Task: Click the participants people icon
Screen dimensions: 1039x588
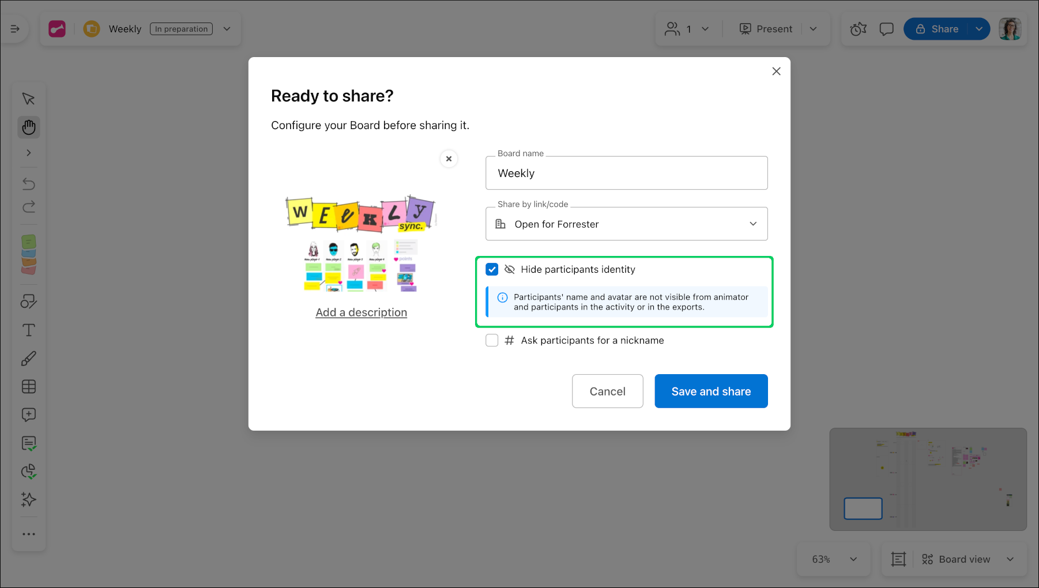Action: click(672, 29)
